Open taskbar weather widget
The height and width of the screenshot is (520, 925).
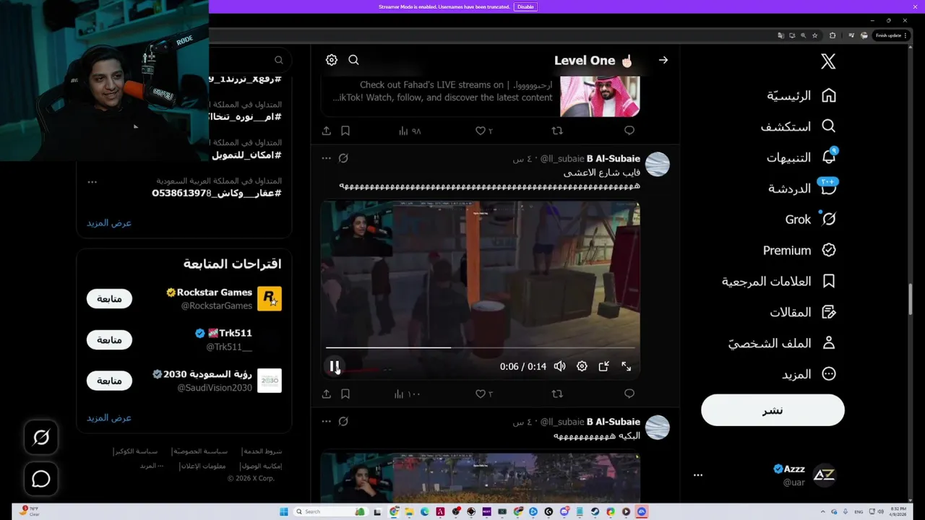click(29, 511)
